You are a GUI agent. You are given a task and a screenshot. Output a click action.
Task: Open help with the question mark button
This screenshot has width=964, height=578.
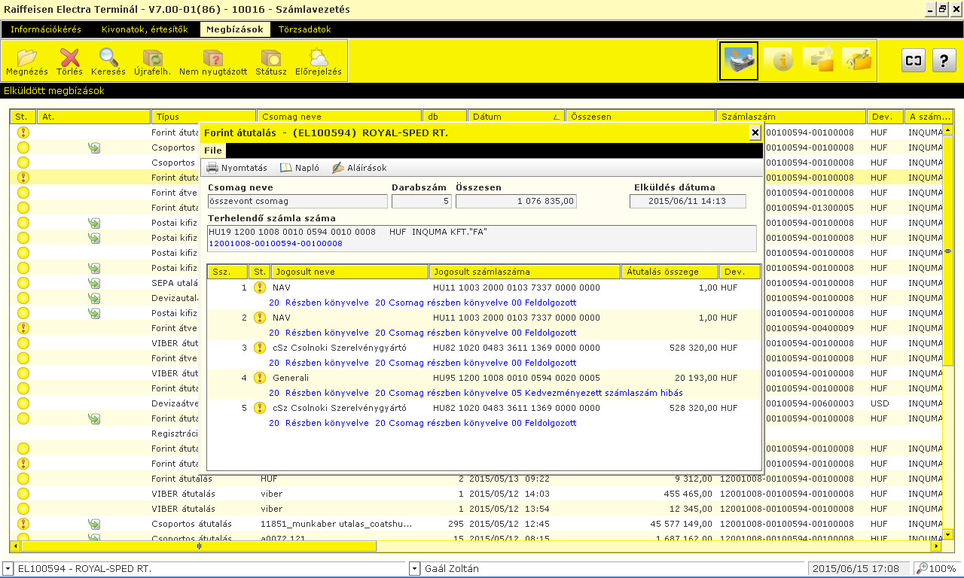click(944, 61)
